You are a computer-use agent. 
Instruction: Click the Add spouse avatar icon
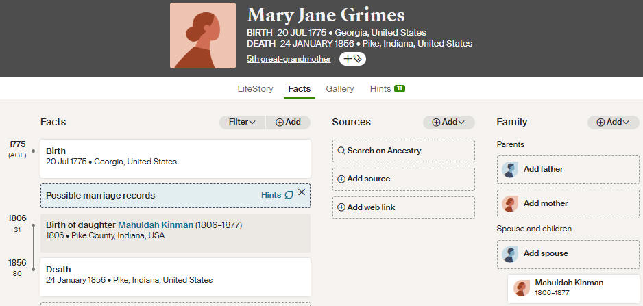pyautogui.click(x=510, y=254)
